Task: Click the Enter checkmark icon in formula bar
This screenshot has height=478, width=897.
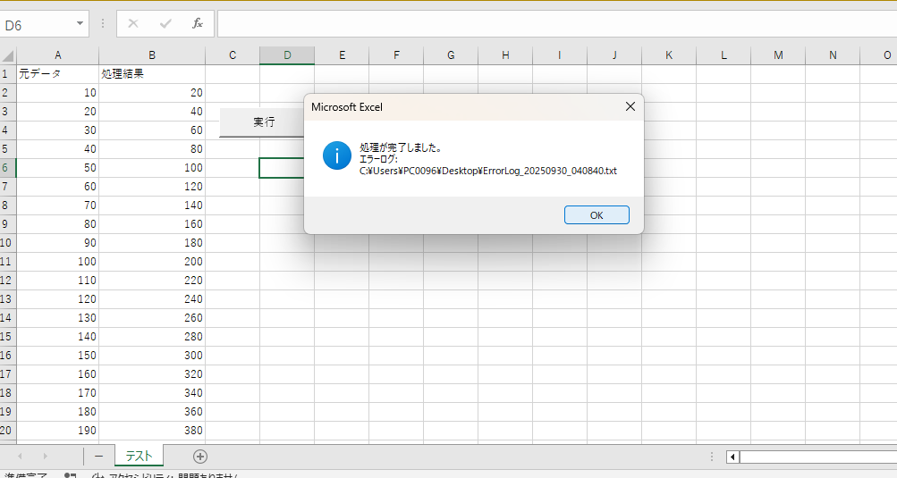Action: 166,23
